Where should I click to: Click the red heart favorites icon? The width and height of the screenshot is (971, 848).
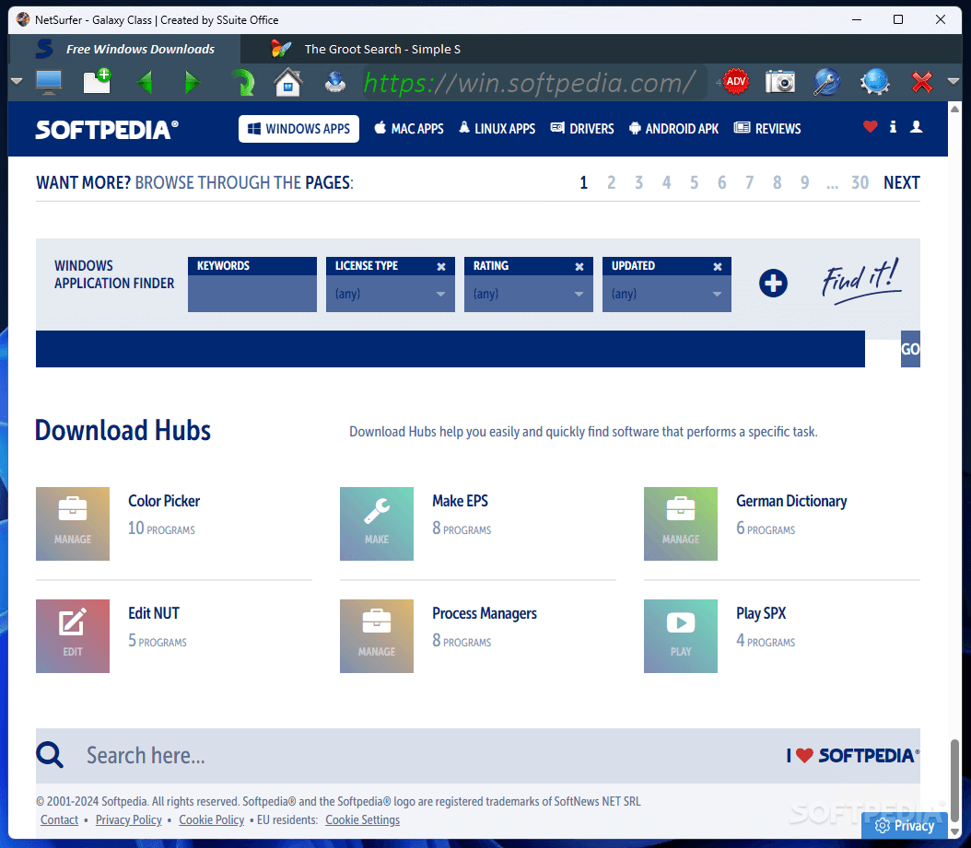click(x=870, y=127)
